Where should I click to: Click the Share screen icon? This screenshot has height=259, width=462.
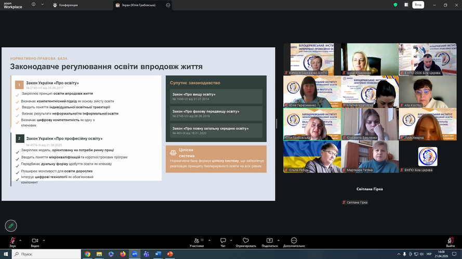pos(269,240)
